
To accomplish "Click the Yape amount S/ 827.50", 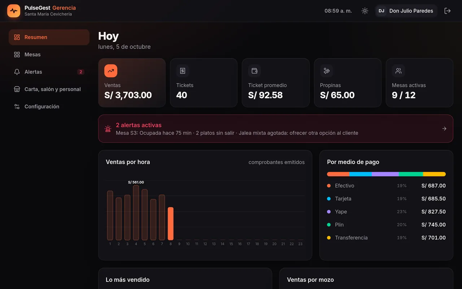I will (x=433, y=212).
